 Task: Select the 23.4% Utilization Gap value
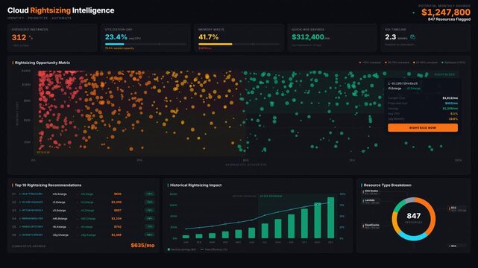click(x=116, y=37)
